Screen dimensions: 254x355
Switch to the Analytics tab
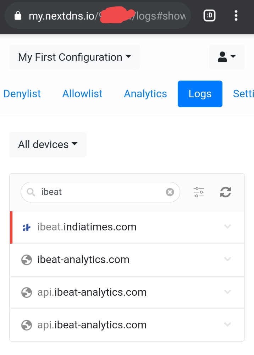click(x=145, y=94)
